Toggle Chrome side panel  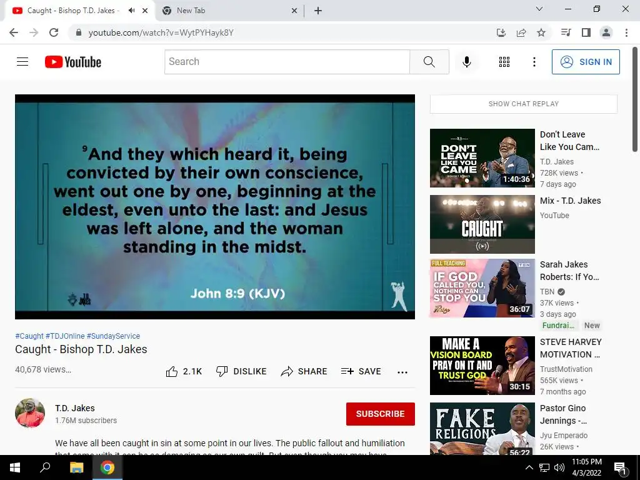tap(586, 32)
